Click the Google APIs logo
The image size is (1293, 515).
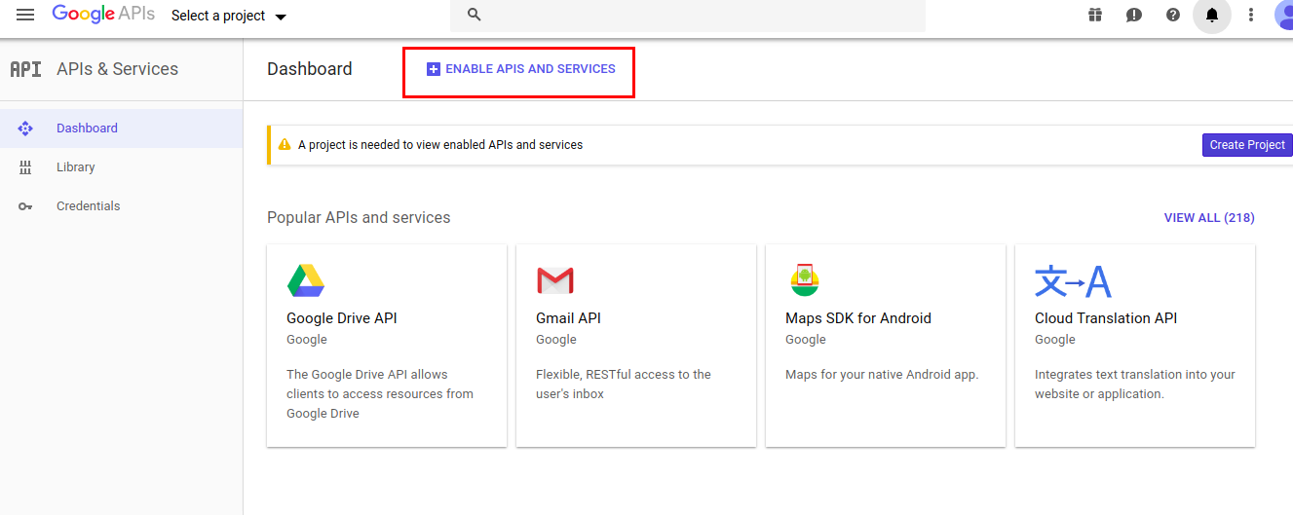(104, 15)
